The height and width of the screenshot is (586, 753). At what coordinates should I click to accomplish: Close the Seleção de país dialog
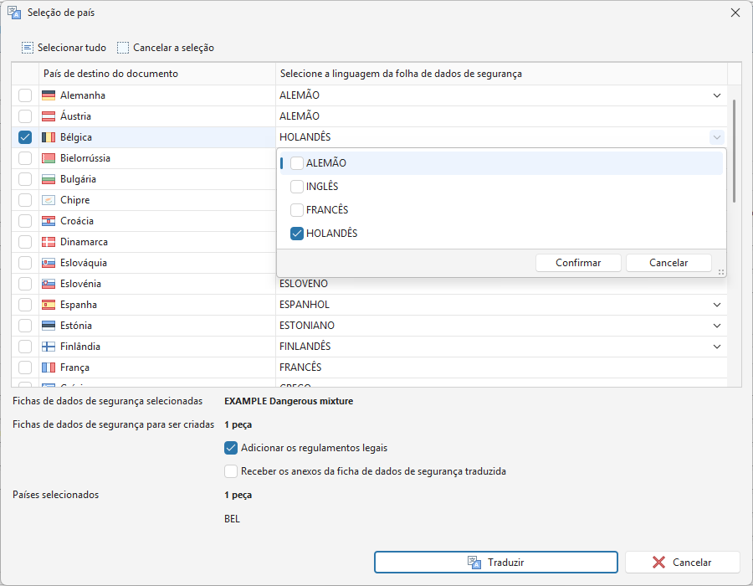tap(735, 13)
